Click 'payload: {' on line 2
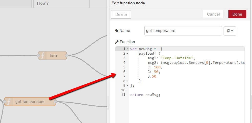252x123 pixels. pos(150,53)
